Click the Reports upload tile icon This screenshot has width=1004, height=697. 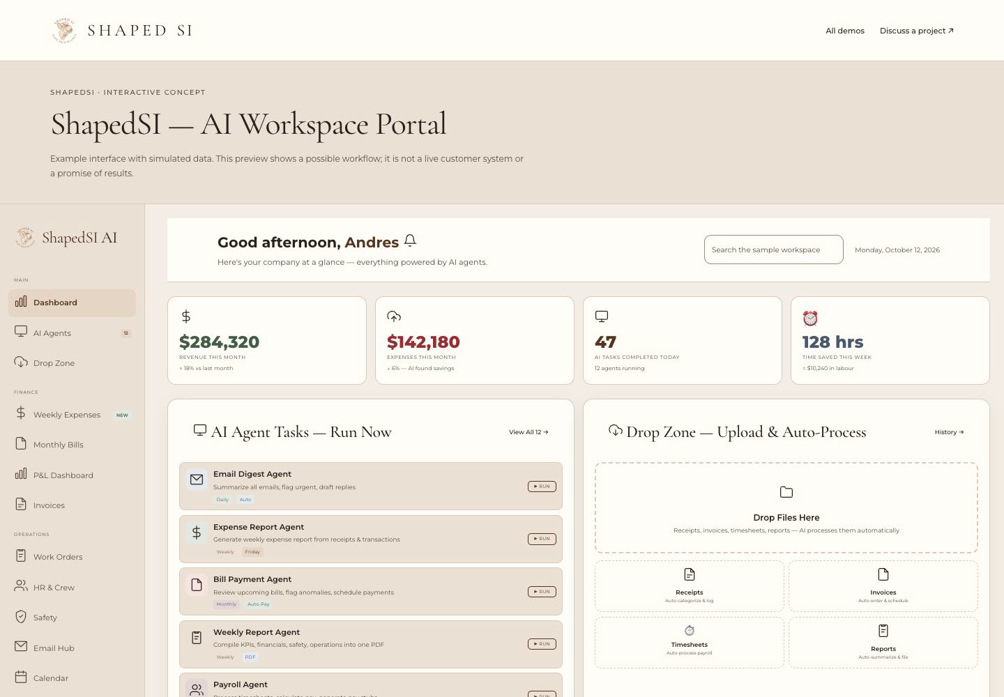[x=883, y=631]
